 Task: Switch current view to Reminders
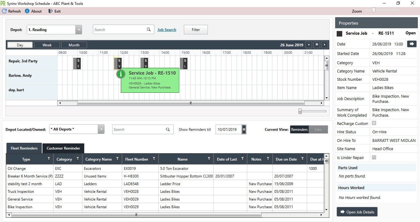coord(299,130)
